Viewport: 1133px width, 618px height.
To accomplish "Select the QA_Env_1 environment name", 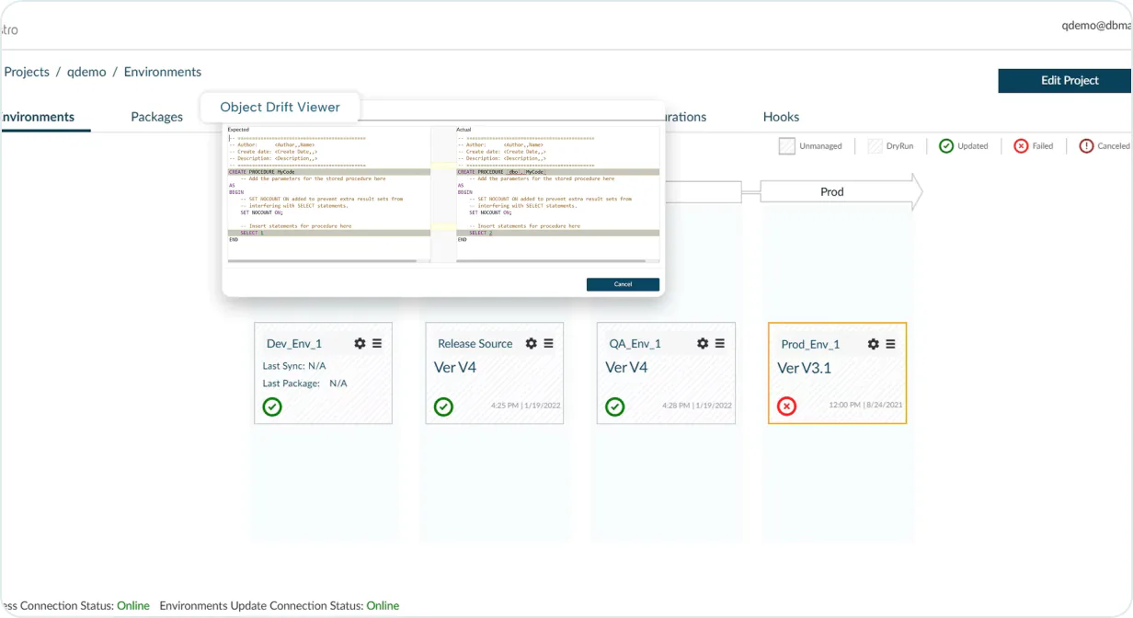I will coord(635,344).
